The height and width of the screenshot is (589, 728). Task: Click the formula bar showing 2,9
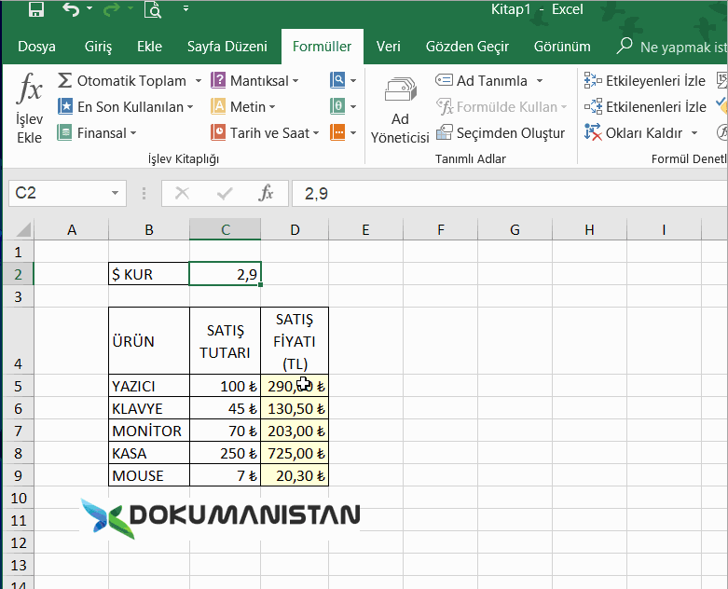click(x=510, y=193)
